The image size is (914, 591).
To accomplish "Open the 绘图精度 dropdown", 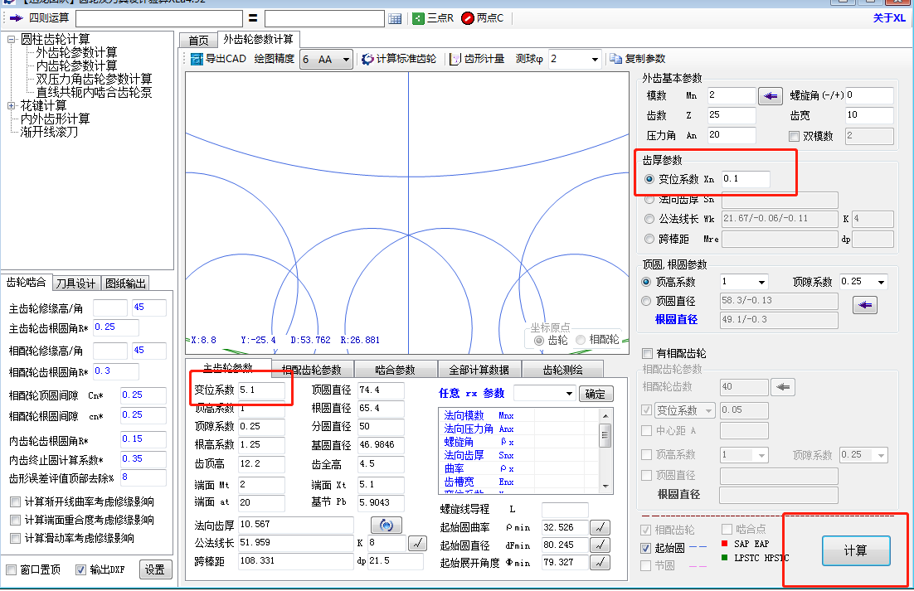I will 346,60.
